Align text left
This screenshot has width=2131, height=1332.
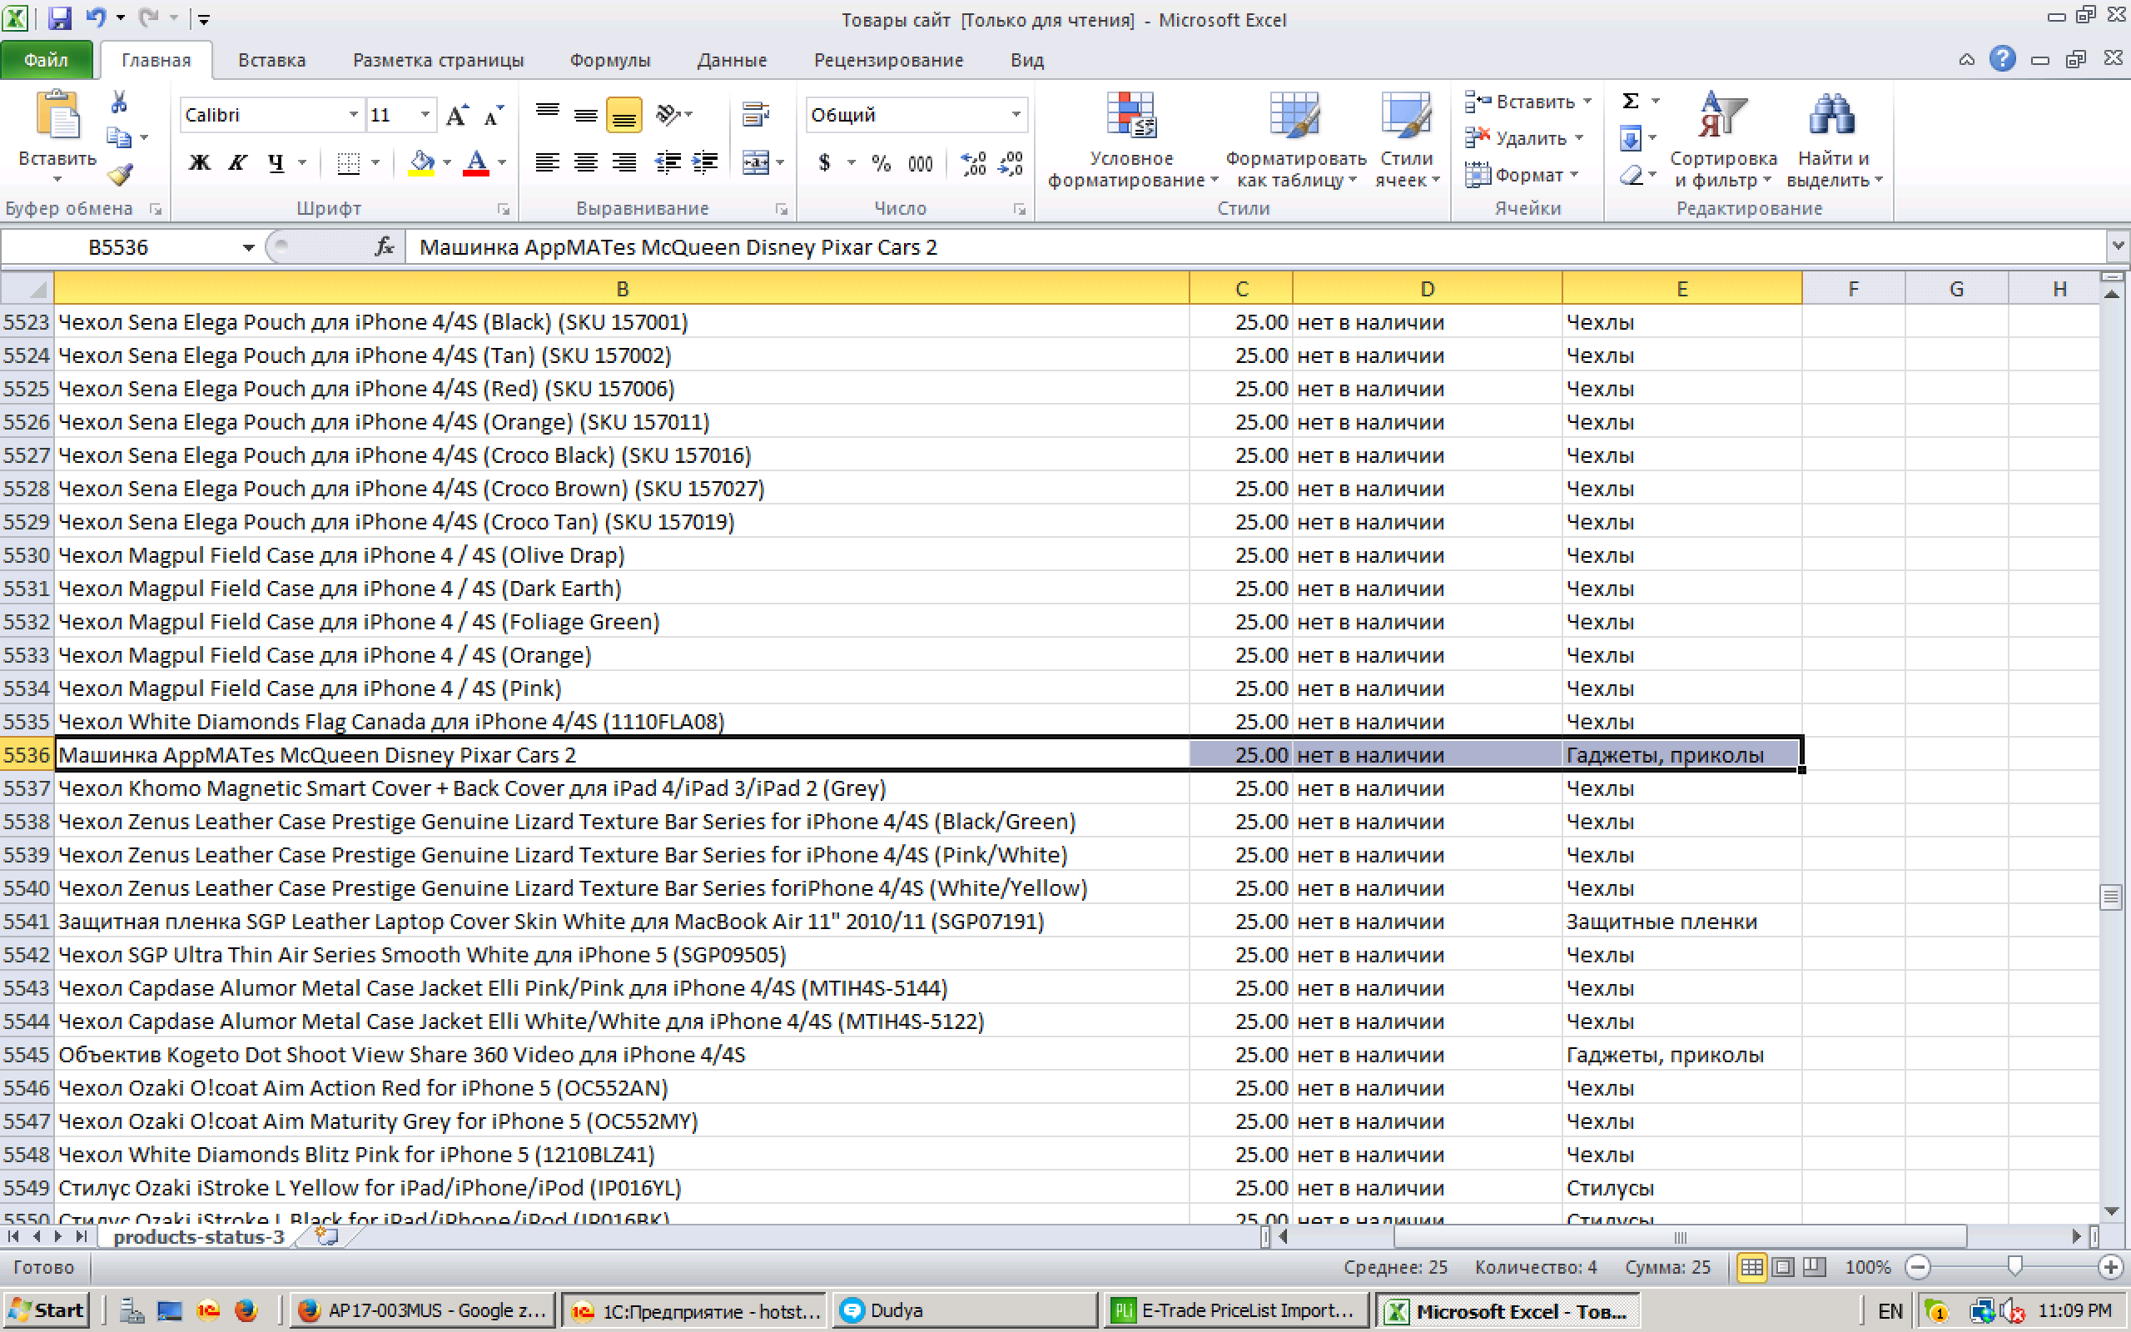(548, 163)
